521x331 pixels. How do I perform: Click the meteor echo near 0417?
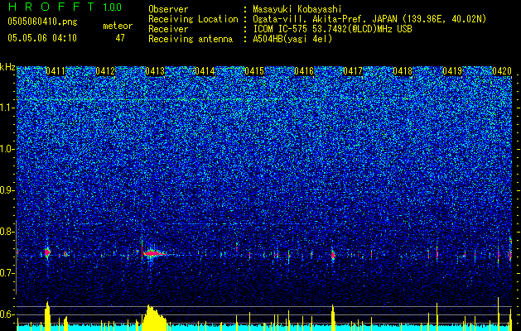(x=333, y=255)
